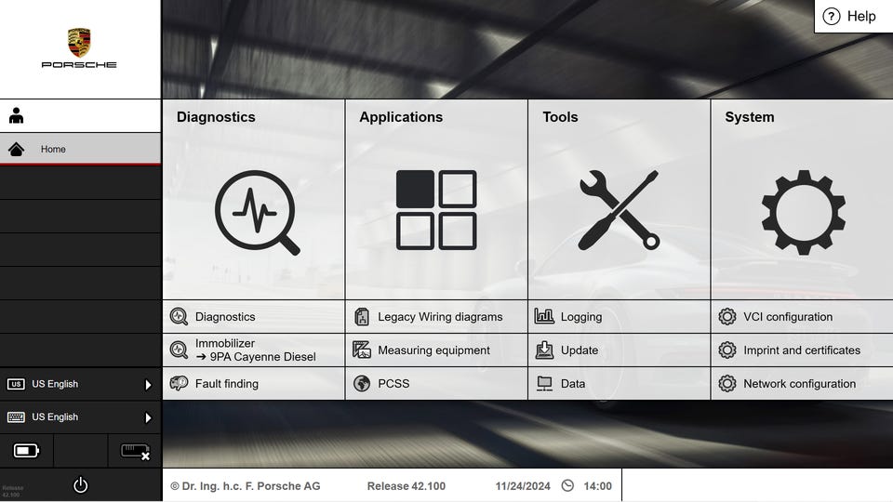Click the Diagnostics tile heading
Image resolution: width=893 pixels, height=502 pixels.
[x=216, y=117]
